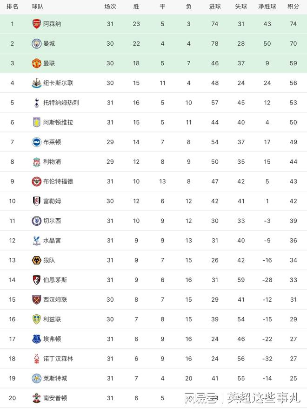The width and height of the screenshot is (307, 409).
Task: Click the Chelsea crest icon
Action: click(36, 221)
